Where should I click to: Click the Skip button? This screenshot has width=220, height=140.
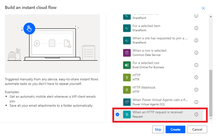coord(158,129)
